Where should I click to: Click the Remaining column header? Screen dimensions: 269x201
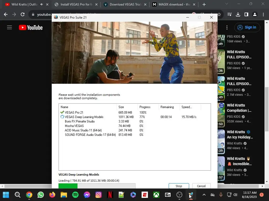coord(169,107)
